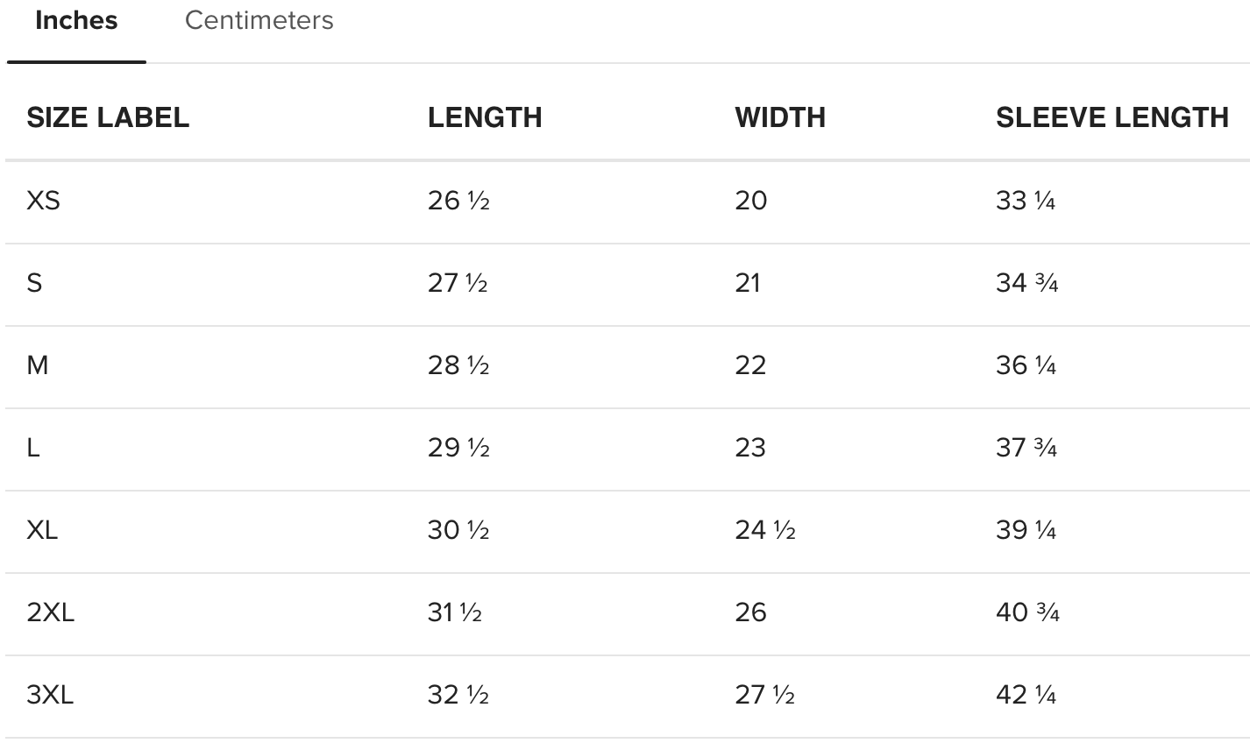Select the XS size label

point(44,201)
